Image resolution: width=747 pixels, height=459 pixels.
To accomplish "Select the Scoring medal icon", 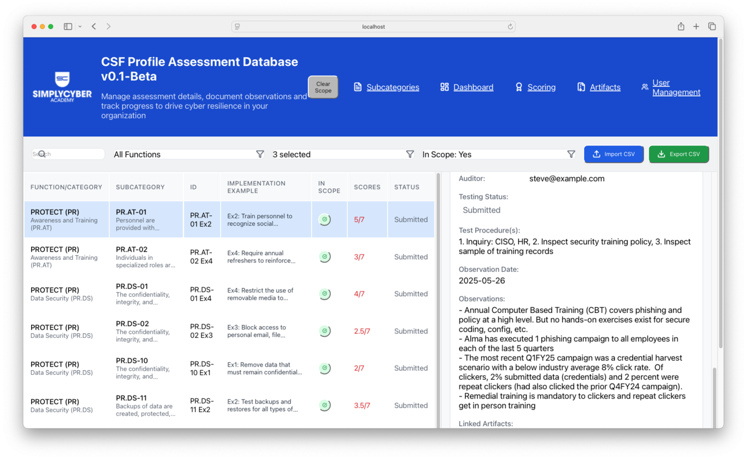I will point(520,87).
